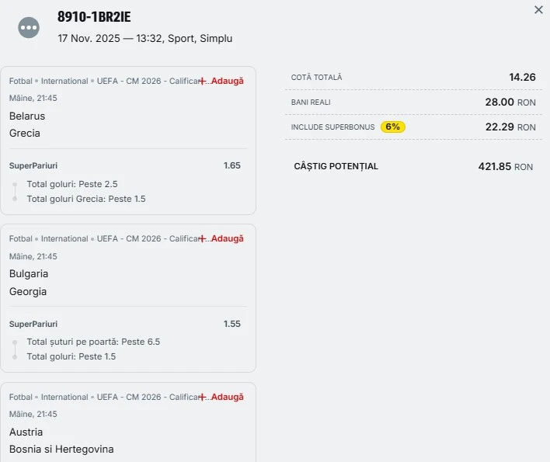550x462 pixels.
Task: Click the Bulgaria team name
Action: click(29, 273)
